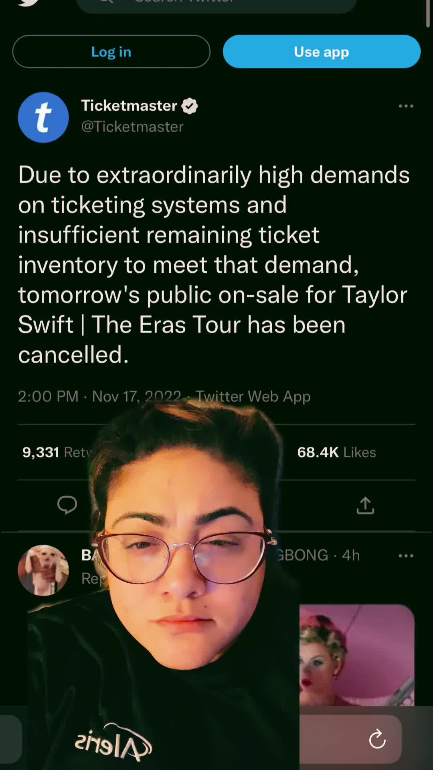Tap the Log in button

coord(111,51)
